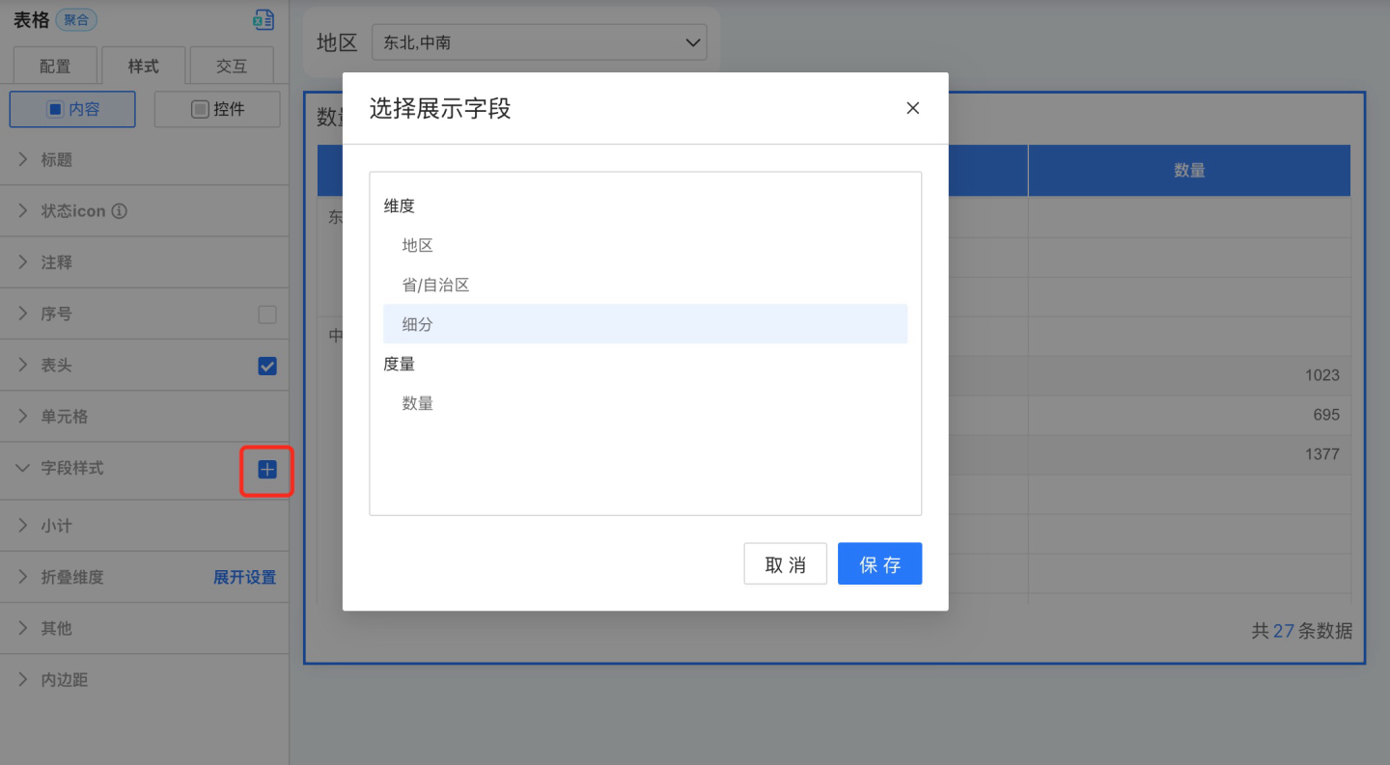Select the 细分 field in list
Image resolution: width=1390 pixels, height=765 pixels.
point(418,324)
